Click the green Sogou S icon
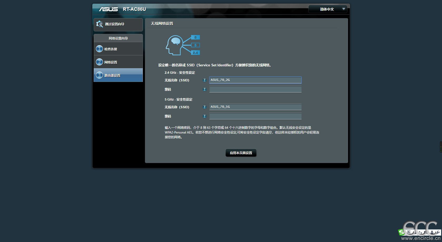The image size is (442, 242). (401, 232)
